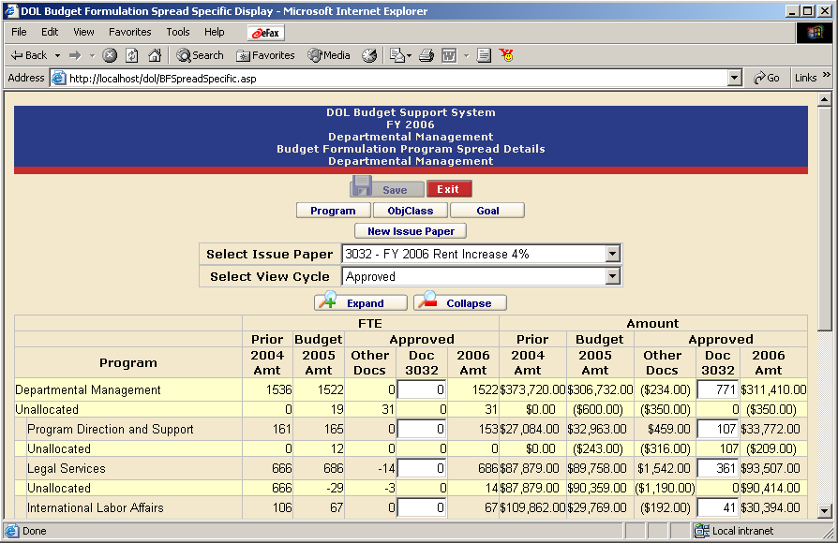
Task: Click the vertical scrollbar down arrow
Action: click(825, 511)
